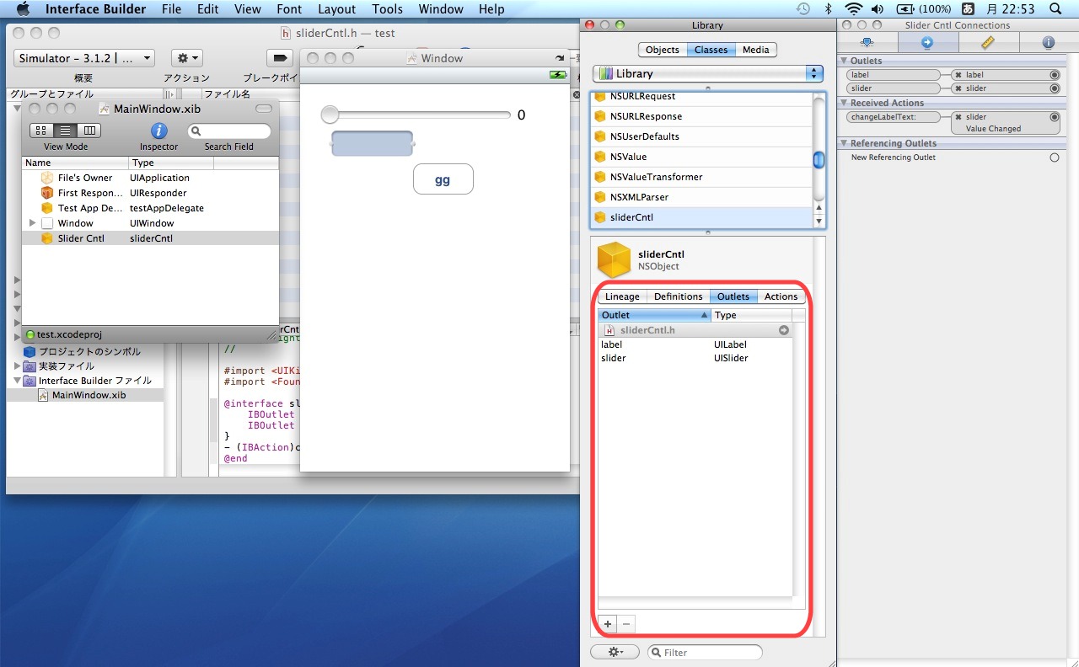Image resolution: width=1079 pixels, height=667 pixels.
Task: Click the New Referencing Outlet circle
Action: pyautogui.click(x=1055, y=157)
